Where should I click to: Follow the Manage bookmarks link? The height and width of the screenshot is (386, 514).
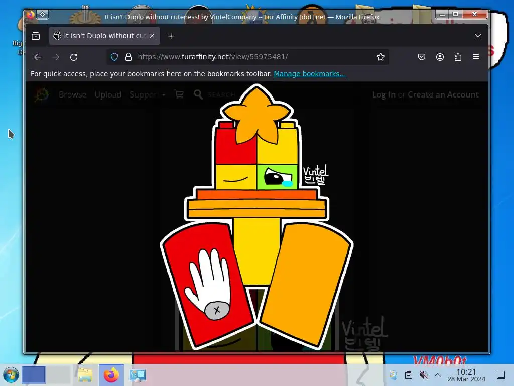pyautogui.click(x=310, y=74)
